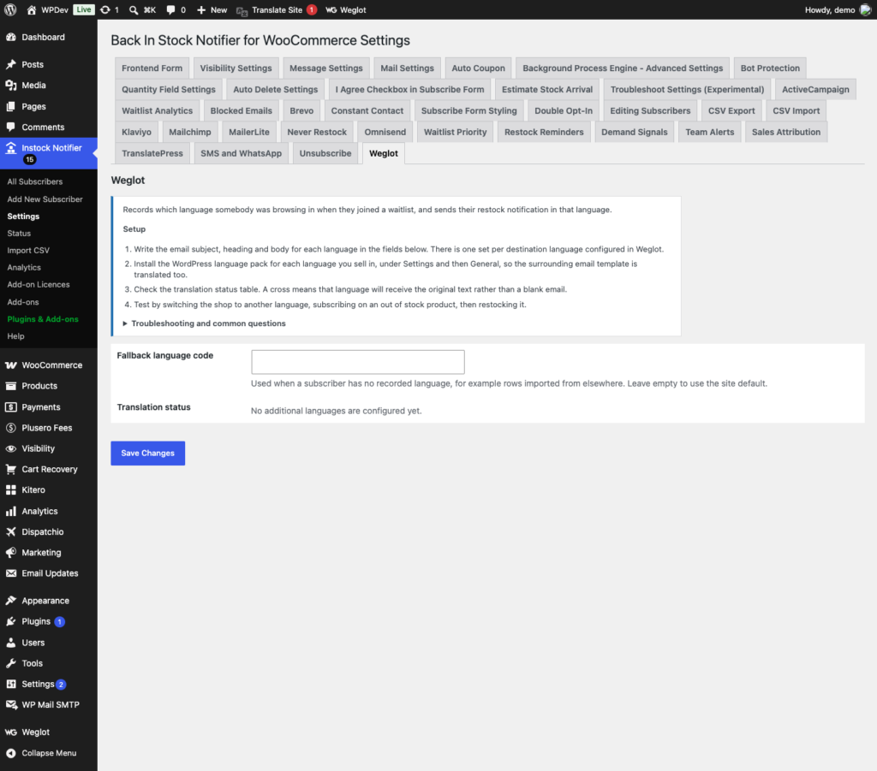The height and width of the screenshot is (771, 877).
Task: Click the demo user avatar
Action: click(865, 10)
